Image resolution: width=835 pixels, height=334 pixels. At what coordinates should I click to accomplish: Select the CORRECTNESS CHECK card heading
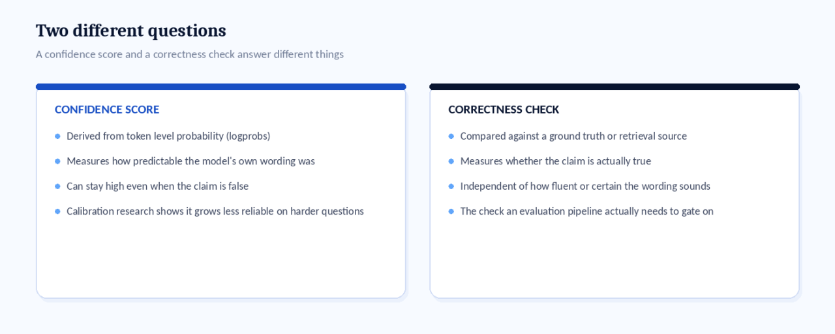click(x=504, y=110)
